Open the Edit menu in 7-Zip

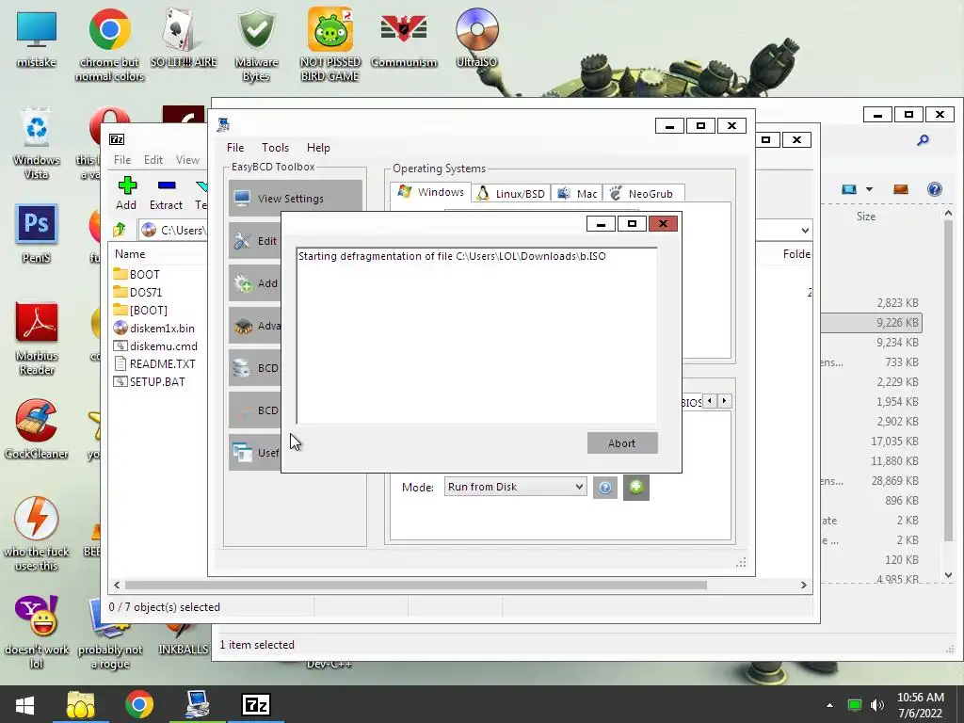coord(153,160)
